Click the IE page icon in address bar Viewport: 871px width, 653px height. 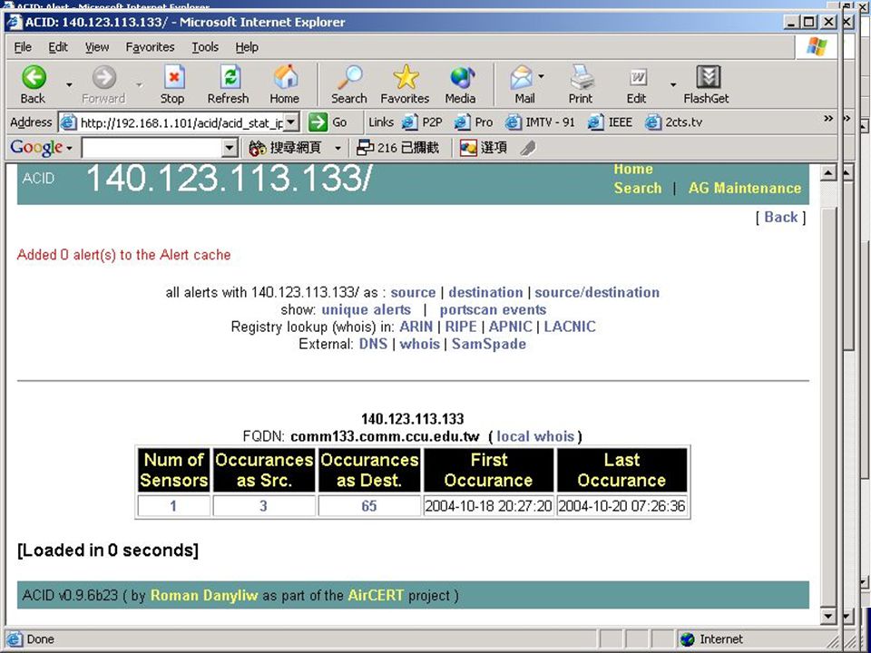[x=68, y=122]
